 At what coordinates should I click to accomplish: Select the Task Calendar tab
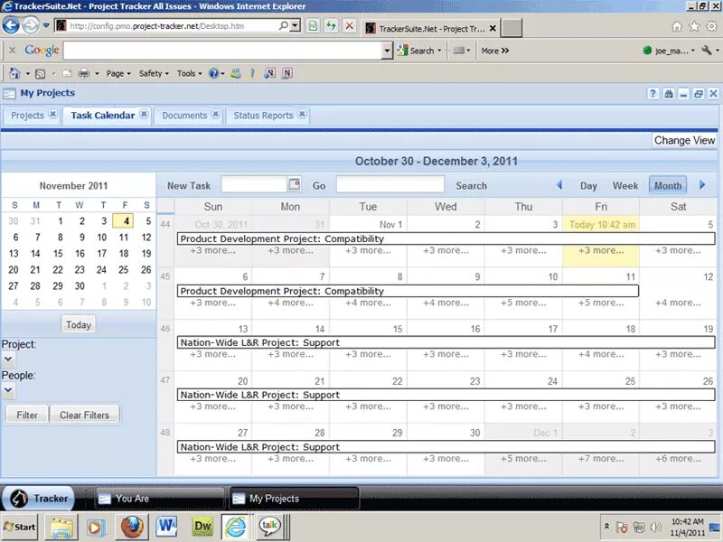pyautogui.click(x=103, y=116)
